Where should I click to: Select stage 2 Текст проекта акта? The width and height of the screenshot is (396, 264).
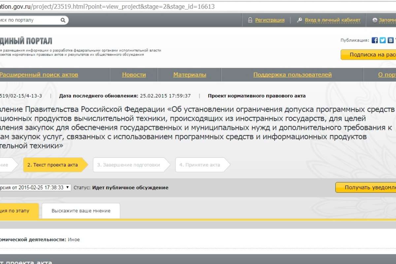(53, 165)
